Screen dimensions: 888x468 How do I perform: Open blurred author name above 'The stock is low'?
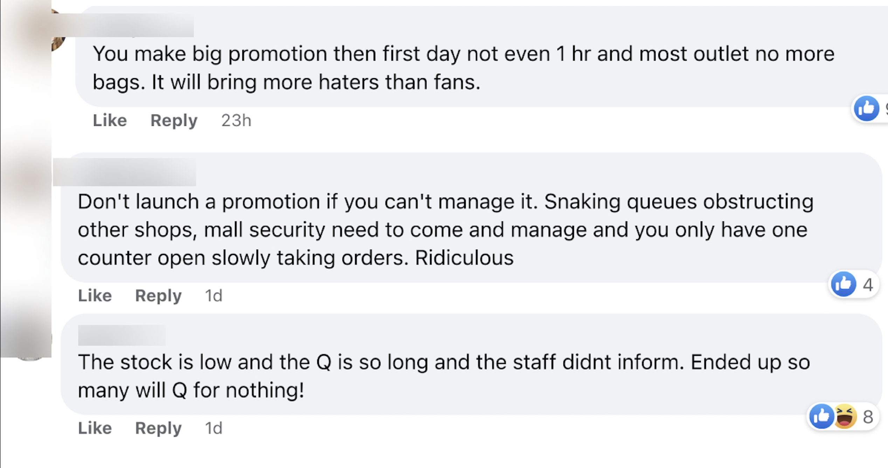(x=122, y=335)
